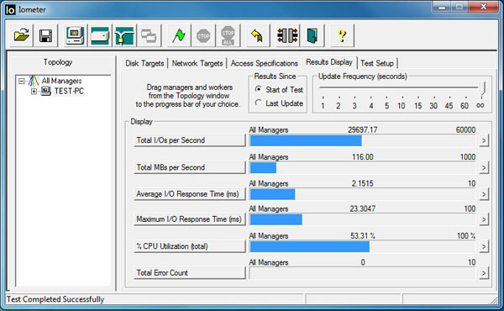Select the Start of Test radio button
The width and height of the screenshot is (504, 311).
pos(259,89)
